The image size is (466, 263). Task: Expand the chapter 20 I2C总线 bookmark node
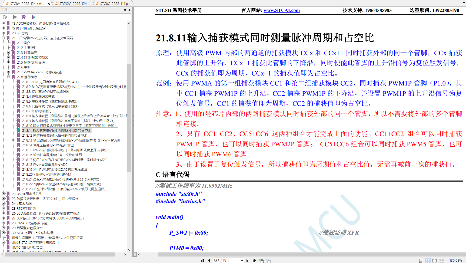4,33
